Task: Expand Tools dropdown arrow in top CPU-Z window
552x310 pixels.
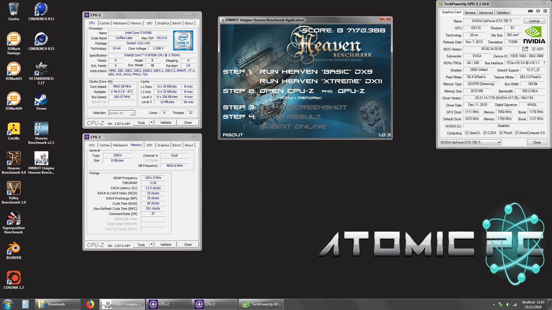Action: pos(152,123)
